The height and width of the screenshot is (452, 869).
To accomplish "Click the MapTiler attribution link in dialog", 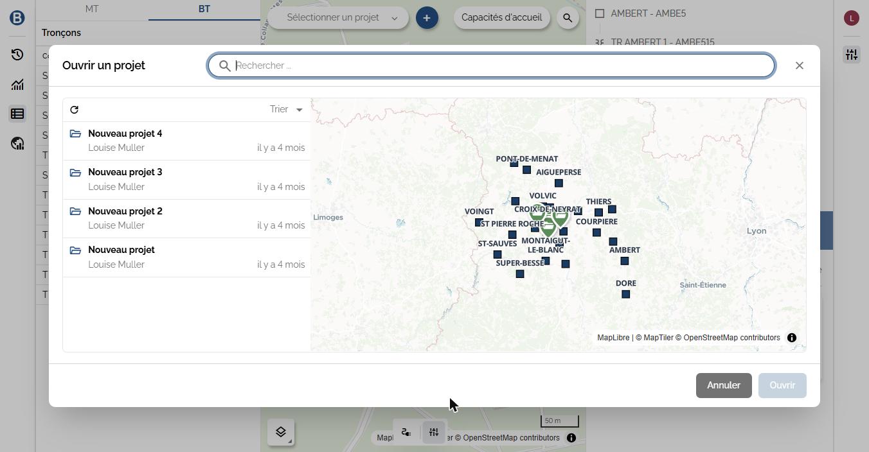I will (654, 338).
